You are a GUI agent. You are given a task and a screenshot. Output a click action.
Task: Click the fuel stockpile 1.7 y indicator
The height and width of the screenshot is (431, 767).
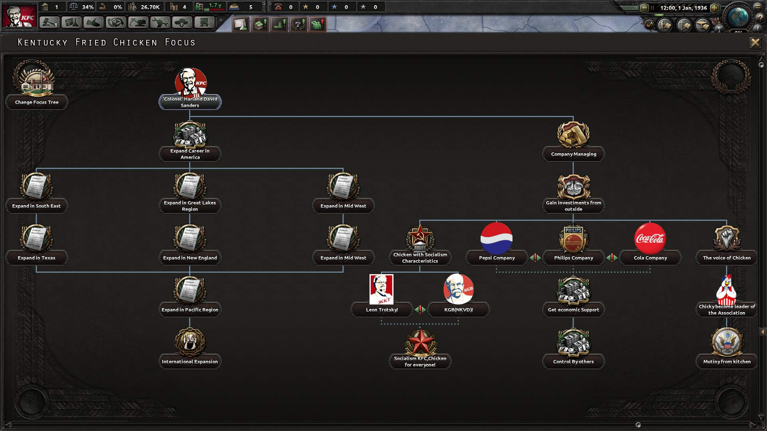[209, 7]
